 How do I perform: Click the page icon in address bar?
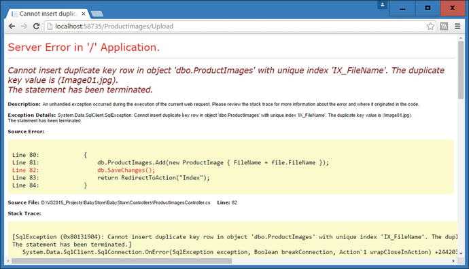50,26
